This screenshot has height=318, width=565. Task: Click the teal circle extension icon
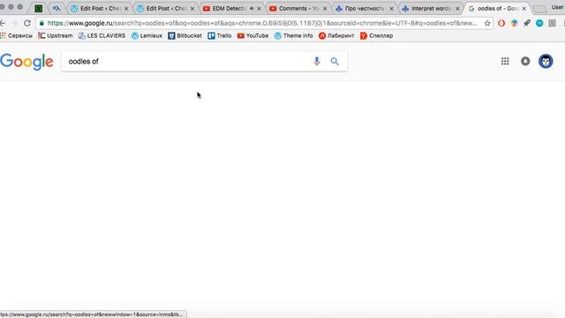[x=539, y=23]
